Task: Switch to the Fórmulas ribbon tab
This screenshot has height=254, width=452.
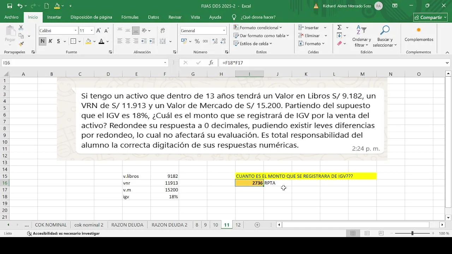Action: pyautogui.click(x=130, y=17)
